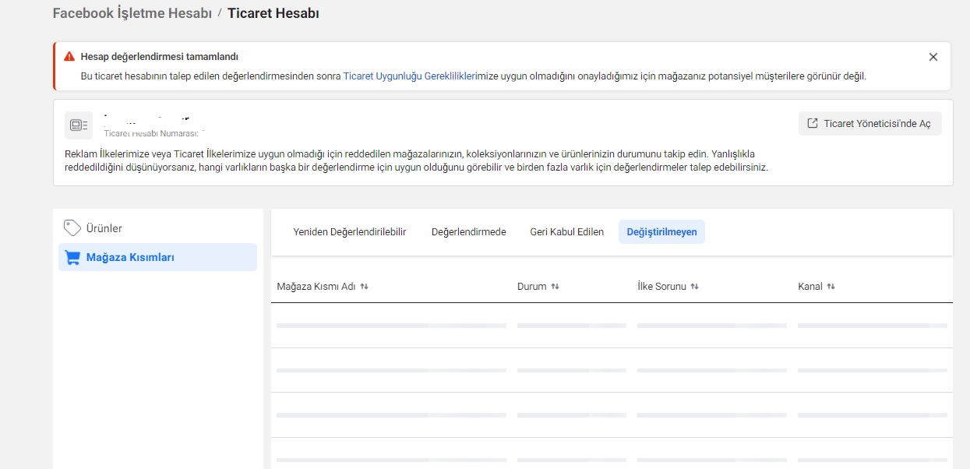Switch to Değerlendirmede tab
Image resolution: width=970 pixels, height=469 pixels.
pos(469,232)
